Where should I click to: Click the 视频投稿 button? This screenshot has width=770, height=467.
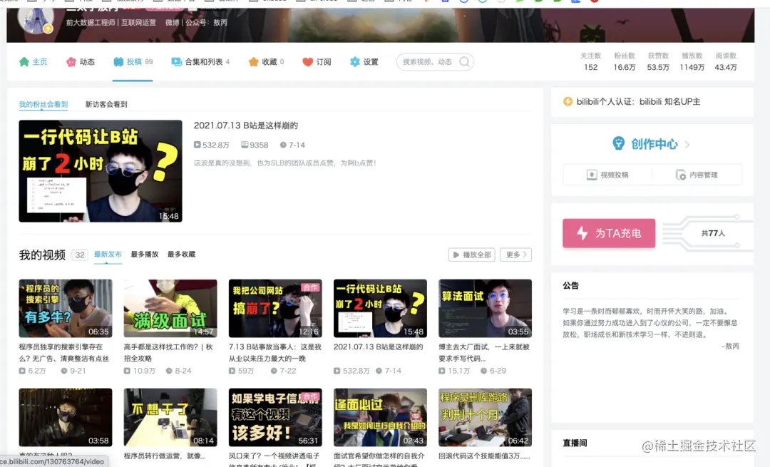pos(607,175)
